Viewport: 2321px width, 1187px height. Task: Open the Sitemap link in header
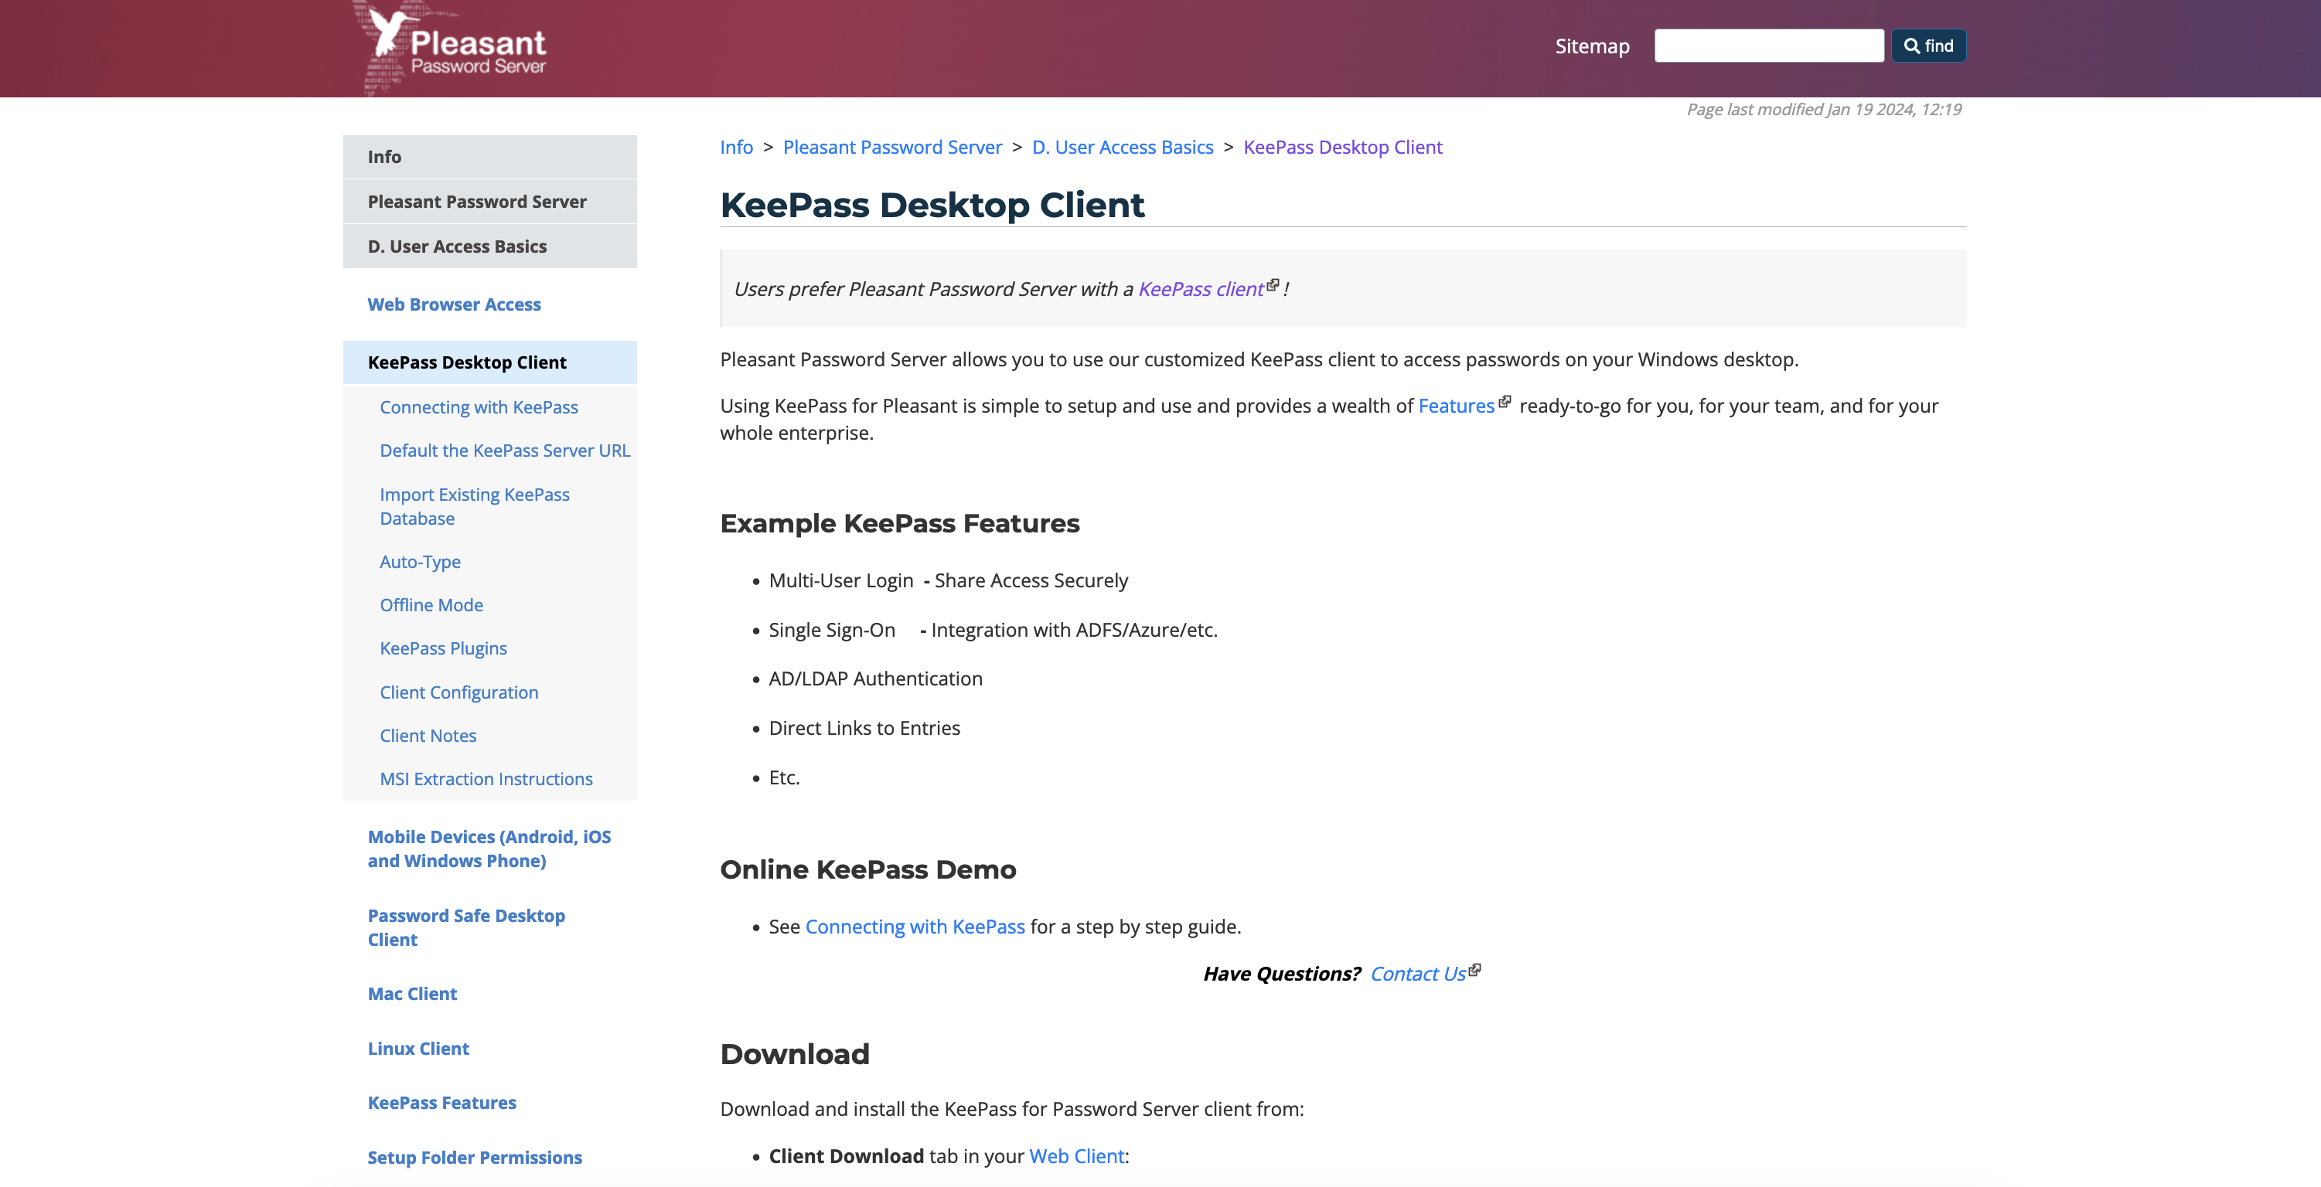point(1592,46)
